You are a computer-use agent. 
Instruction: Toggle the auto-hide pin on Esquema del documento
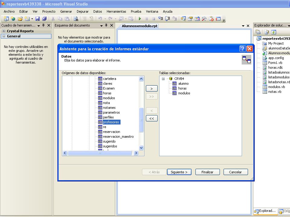(x=106, y=25)
